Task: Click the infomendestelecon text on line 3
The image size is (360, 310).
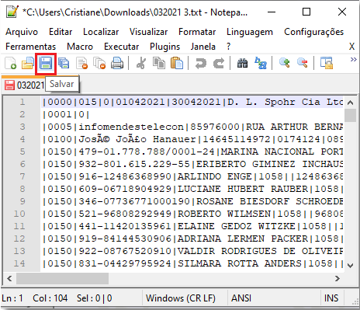Action: click(x=131, y=127)
